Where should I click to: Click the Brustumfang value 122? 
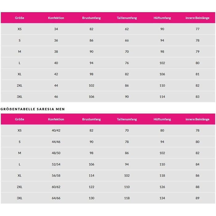coord(91,187)
